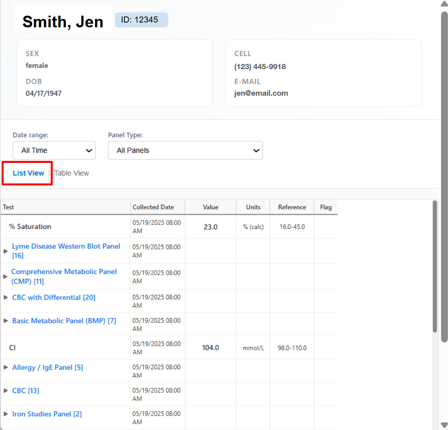This screenshot has height=430, width=448.
Task: Click the results table vertical scrollbar
Action: coord(435,266)
